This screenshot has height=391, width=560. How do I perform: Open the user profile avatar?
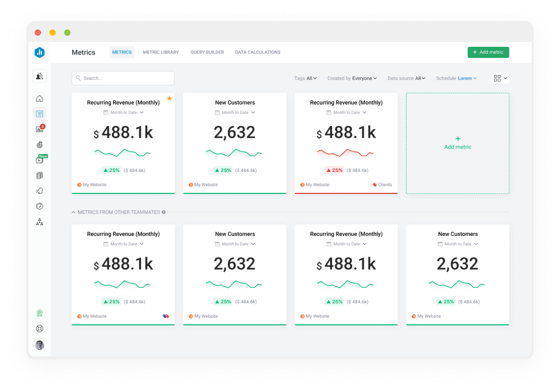point(39,345)
